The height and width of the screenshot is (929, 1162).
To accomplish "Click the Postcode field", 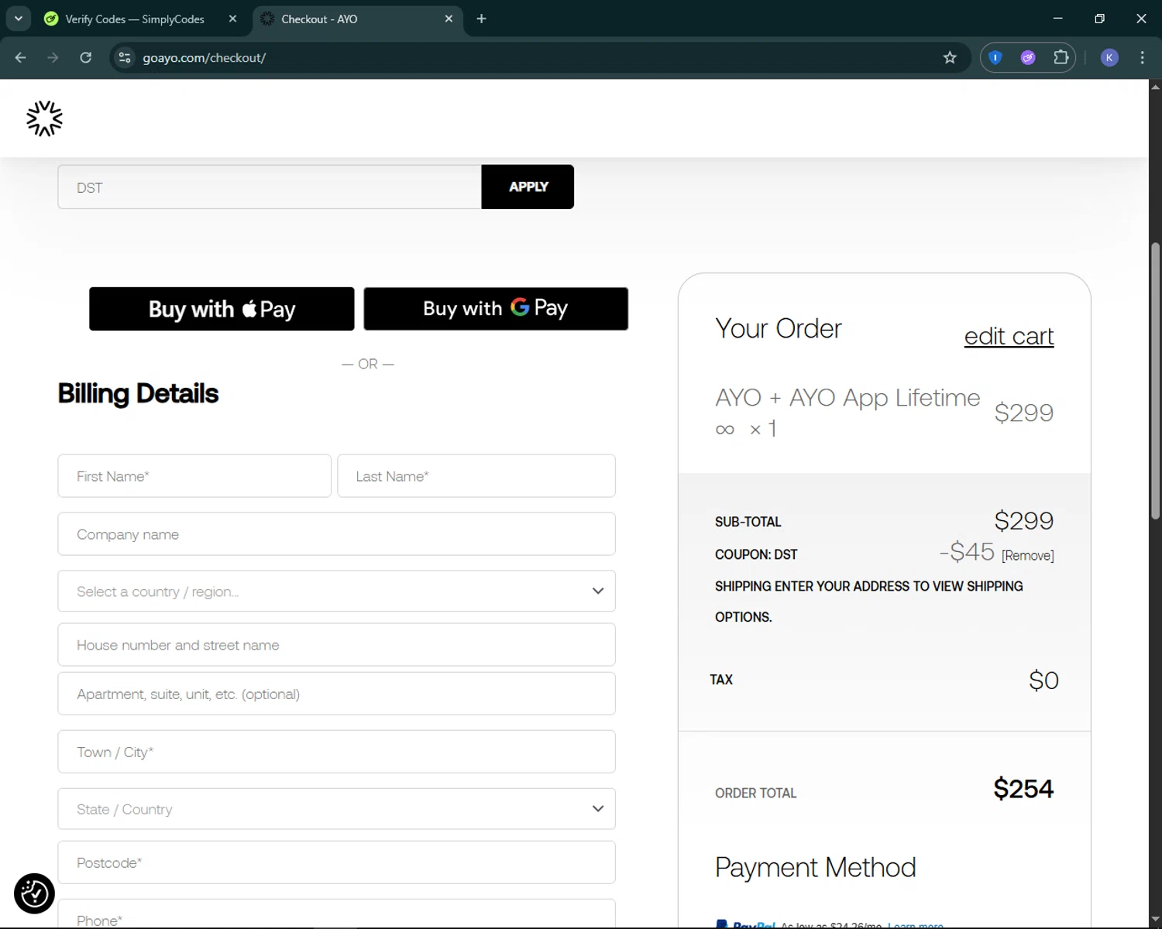I will click(x=336, y=862).
